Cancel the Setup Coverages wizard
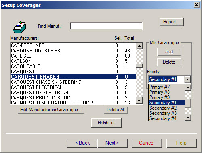This screenshot has width=202, height=153. coord(147,143)
